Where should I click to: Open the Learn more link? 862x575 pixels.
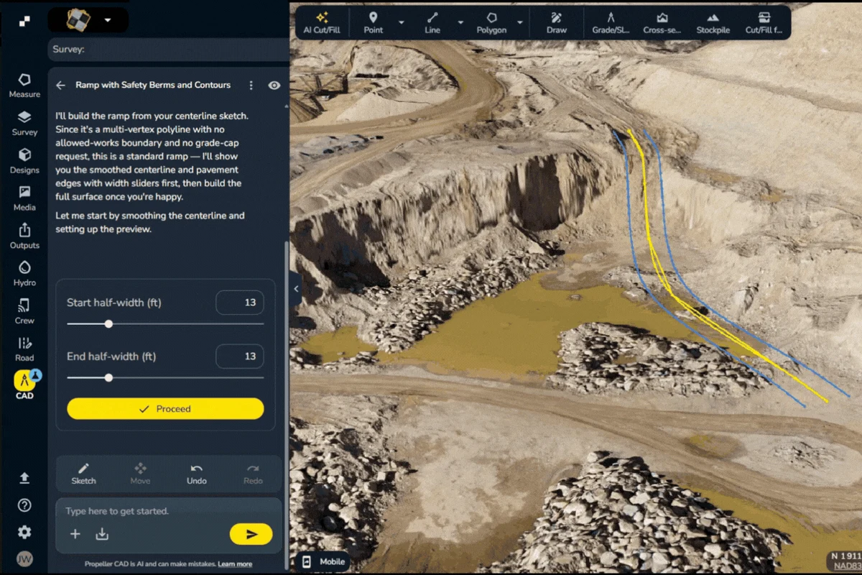point(235,564)
